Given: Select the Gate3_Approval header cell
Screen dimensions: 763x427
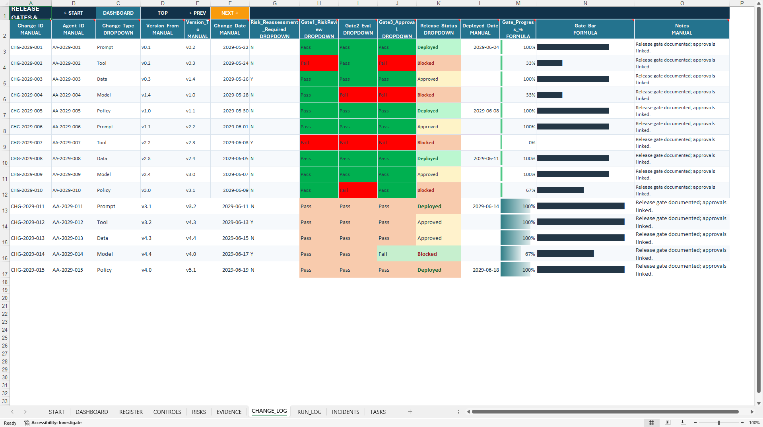Looking at the screenshot, I should (x=397, y=29).
